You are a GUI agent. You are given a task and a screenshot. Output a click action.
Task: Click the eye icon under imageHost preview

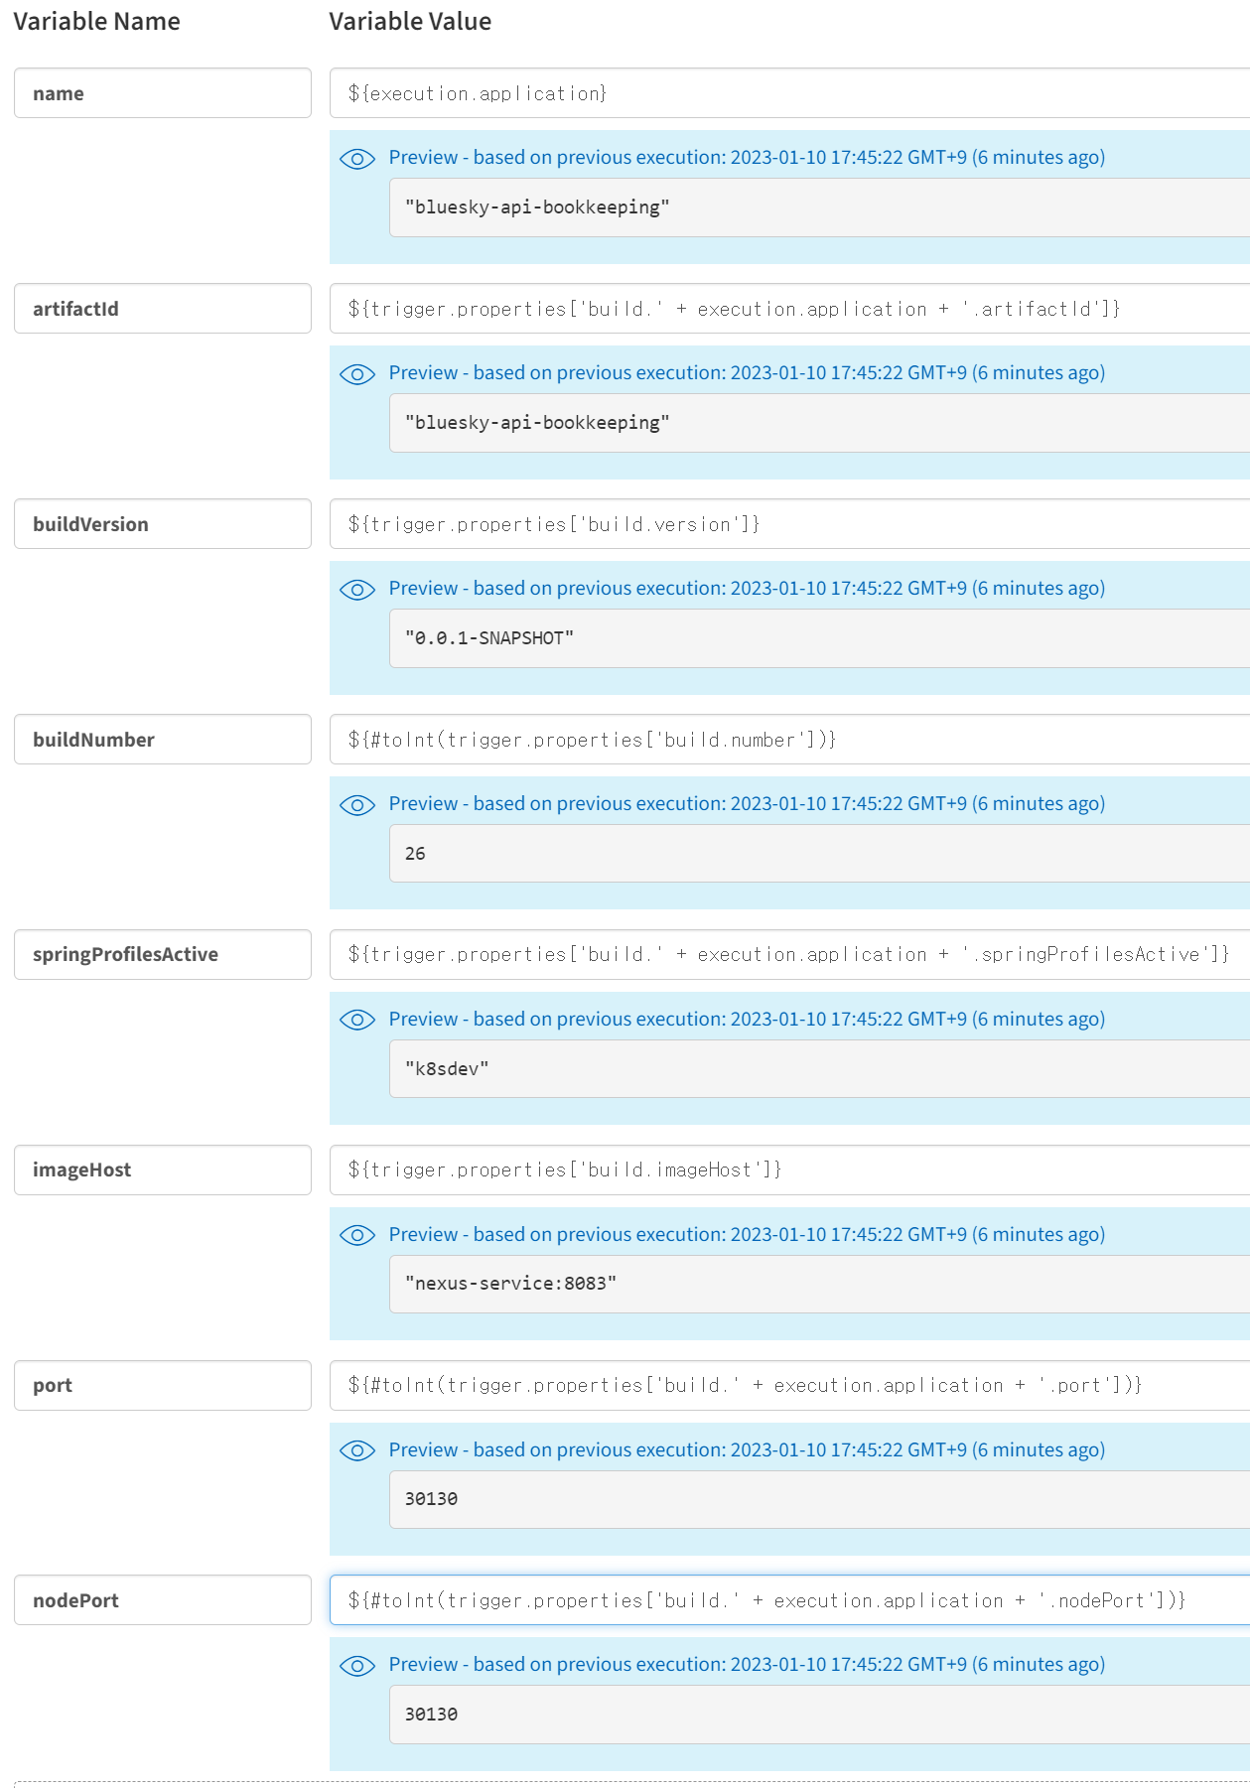(356, 1235)
